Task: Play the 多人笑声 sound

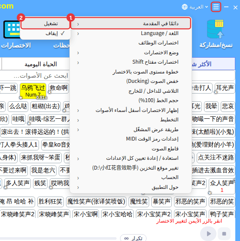Action: point(18,183)
